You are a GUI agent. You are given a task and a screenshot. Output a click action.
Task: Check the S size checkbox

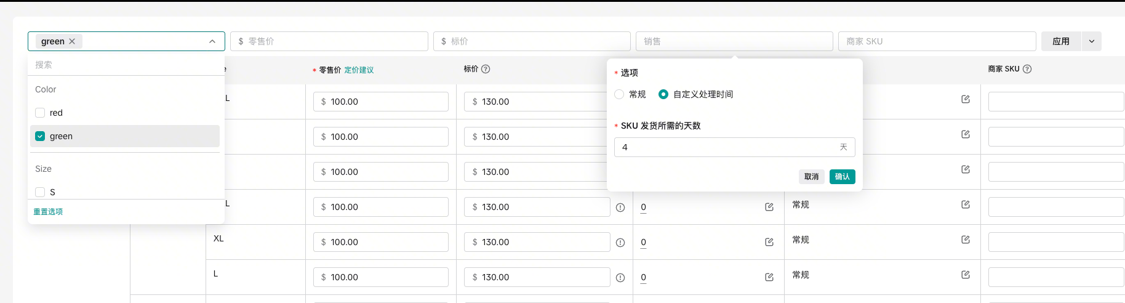point(40,192)
